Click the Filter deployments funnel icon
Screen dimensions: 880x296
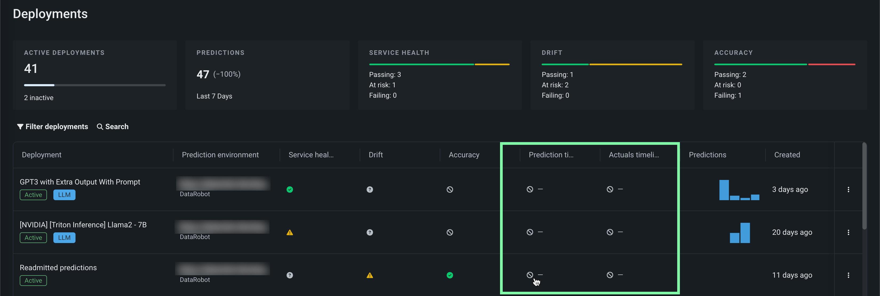pyautogui.click(x=20, y=127)
